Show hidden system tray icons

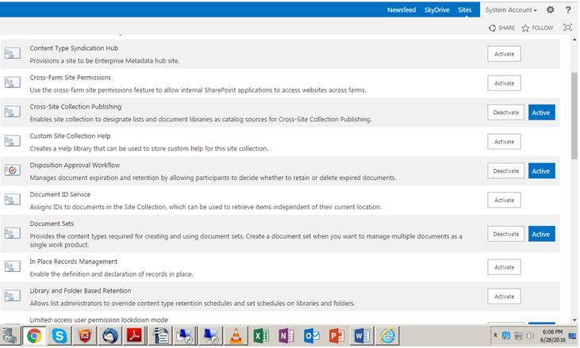click(495, 335)
